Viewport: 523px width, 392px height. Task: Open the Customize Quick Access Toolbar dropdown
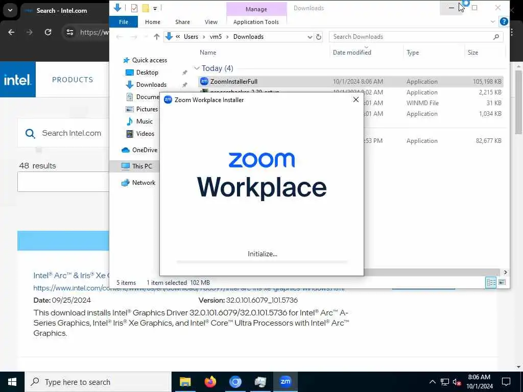point(155,8)
